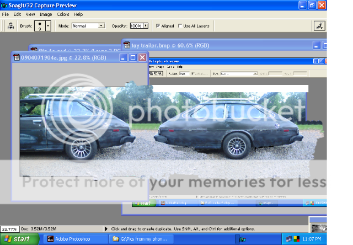Click the network monitor tray icon

pyautogui.click(x=288, y=239)
